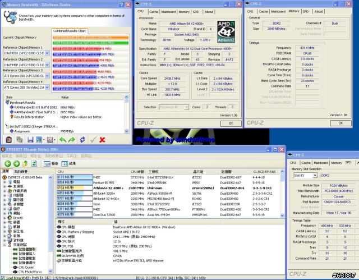Open the options icon at Sandra toolbar's far left
The width and height of the screenshot is (359, 280).
(x=8, y=139)
